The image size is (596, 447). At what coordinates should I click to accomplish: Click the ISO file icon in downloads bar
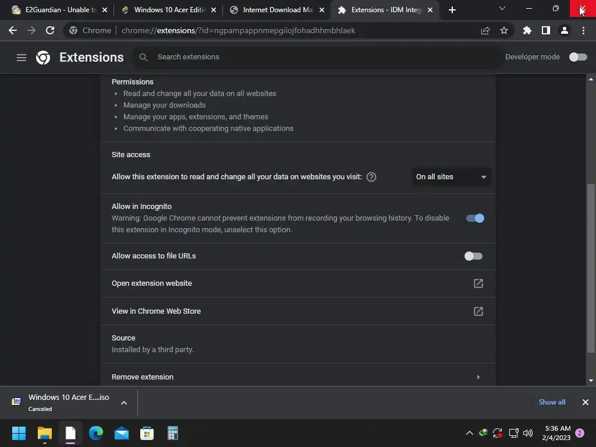[x=16, y=402]
